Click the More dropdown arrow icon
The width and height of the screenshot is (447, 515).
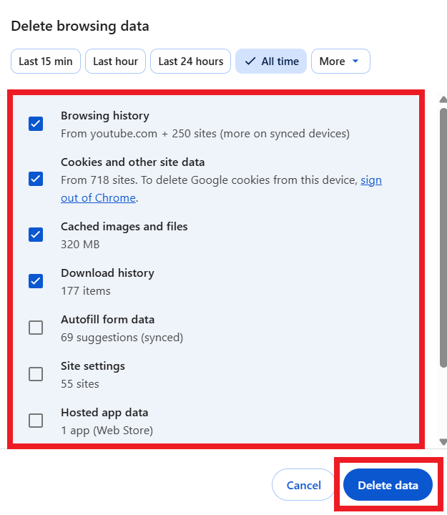(x=355, y=62)
